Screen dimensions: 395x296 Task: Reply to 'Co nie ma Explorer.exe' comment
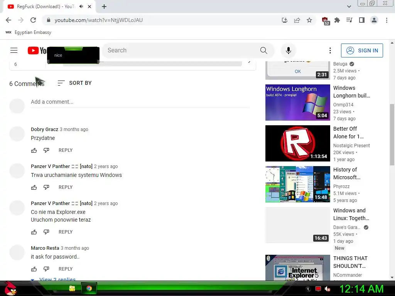(66, 232)
